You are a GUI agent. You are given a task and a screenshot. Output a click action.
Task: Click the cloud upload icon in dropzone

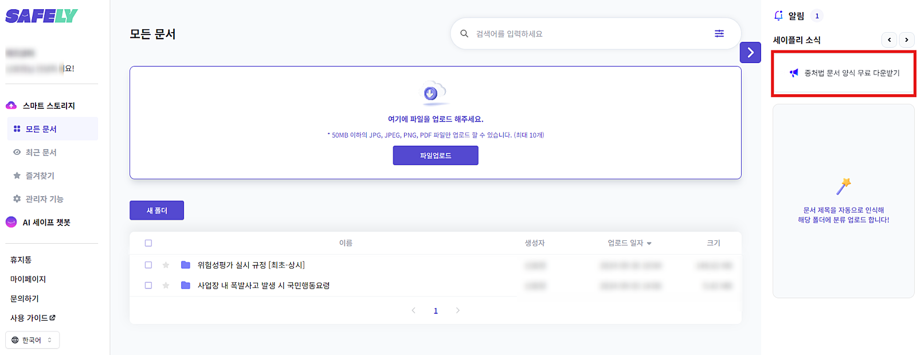click(x=432, y=93)
